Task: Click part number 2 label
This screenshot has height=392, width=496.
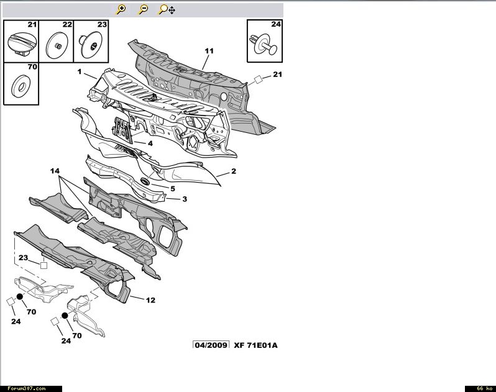Action: tap(234, 171)
